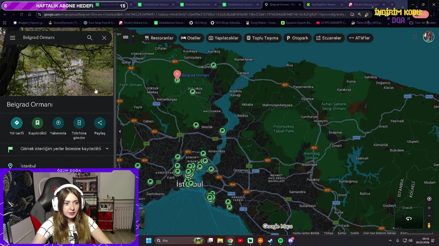The width and height of the screenshot is (439, 246).
Task: Show Eczaneler on the map
Action: (329, 38)
